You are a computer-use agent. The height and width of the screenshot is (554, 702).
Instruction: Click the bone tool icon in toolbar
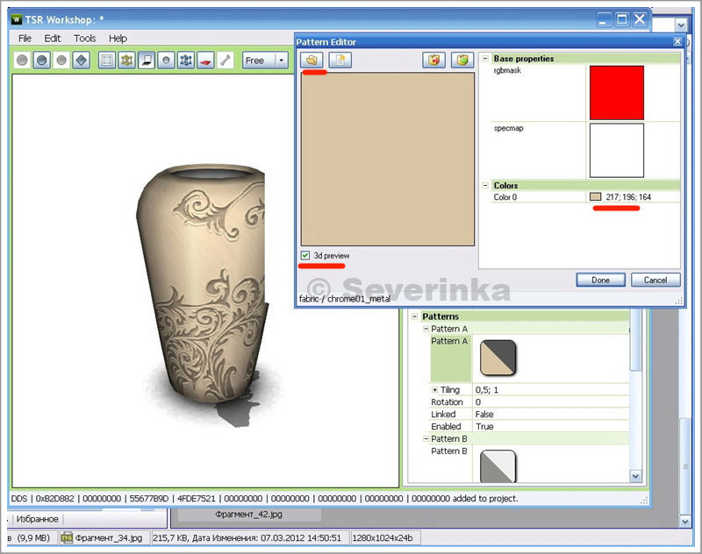tap(225, 60)
